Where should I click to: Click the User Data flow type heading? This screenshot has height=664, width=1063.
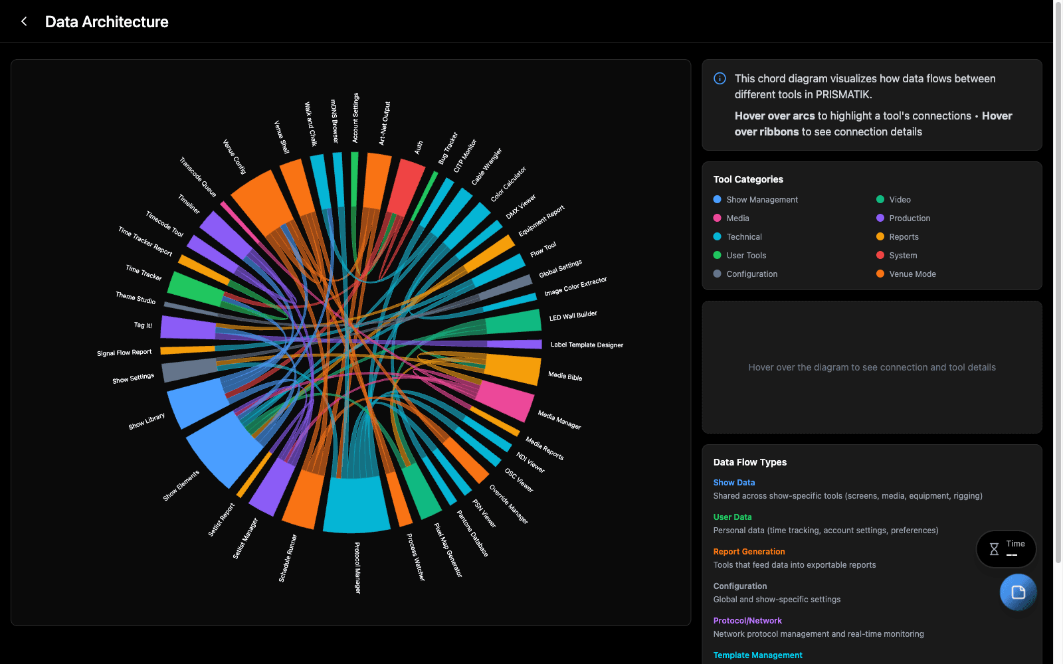coord(733,517)
